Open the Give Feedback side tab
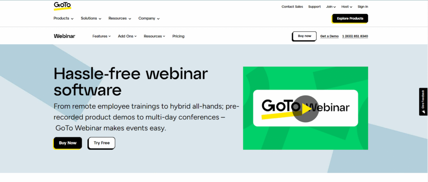This screenshot has height=182, width=428. [x=423, y=101]
